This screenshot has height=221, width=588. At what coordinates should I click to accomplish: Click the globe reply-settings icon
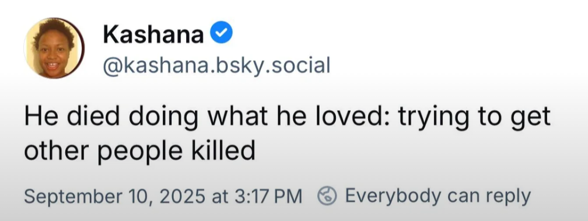click(x=327, y=197)
